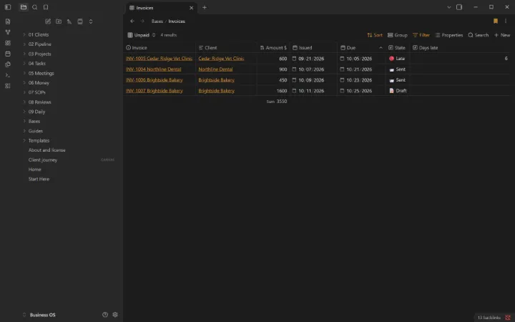The width and height of the screenshot is (515, 322).
Task: Open the Group menu in base toolbar
Action: [x=398, y=35]
